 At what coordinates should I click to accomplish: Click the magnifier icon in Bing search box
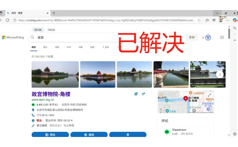pyautogui.click(x=32, y=37)
